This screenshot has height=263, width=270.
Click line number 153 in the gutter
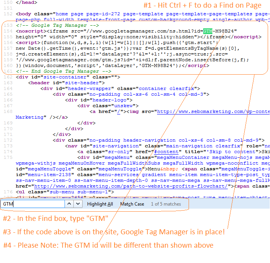(8, 25)
